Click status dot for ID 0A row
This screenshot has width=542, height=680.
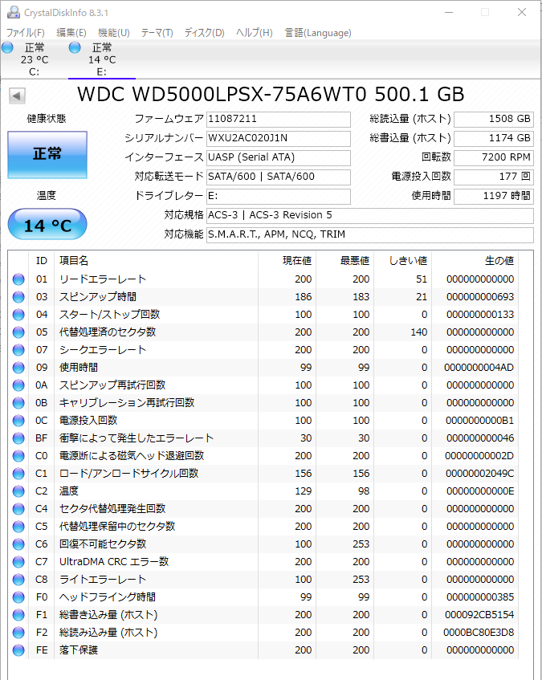click(x=18, y=385)
